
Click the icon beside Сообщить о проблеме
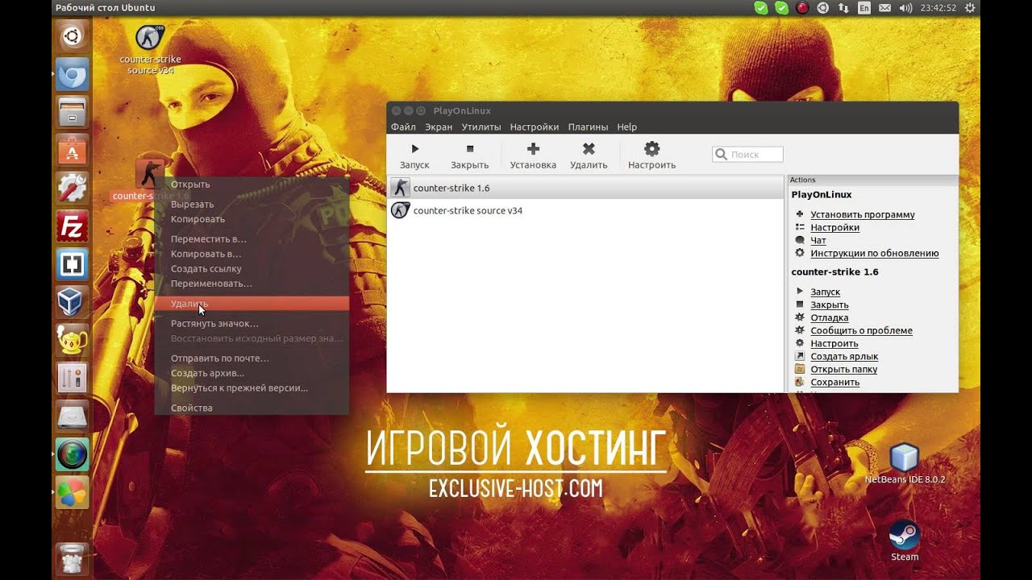800,330
